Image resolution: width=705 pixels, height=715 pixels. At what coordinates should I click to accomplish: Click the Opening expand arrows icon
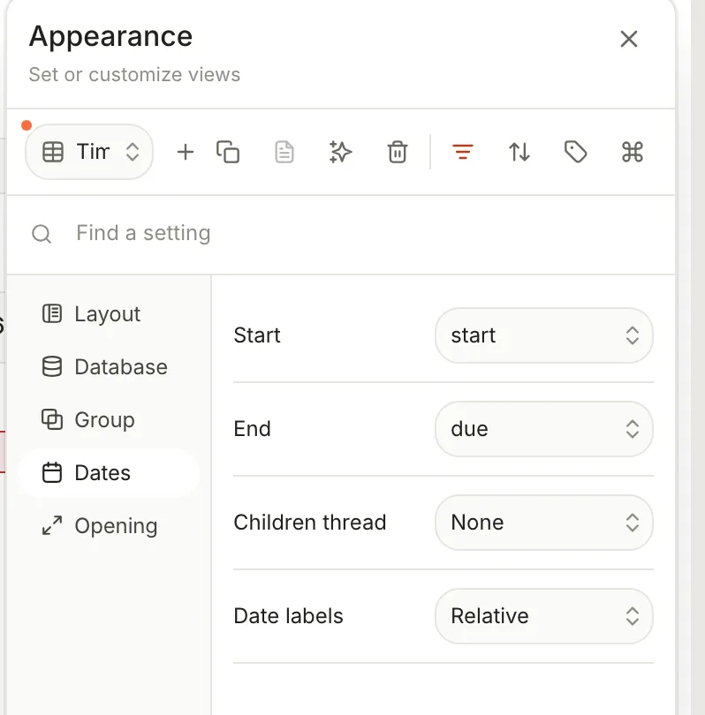pos(52,525)
